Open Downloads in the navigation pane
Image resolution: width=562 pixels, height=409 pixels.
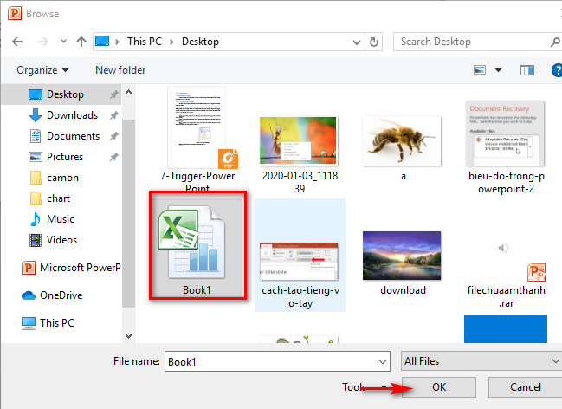72,115
